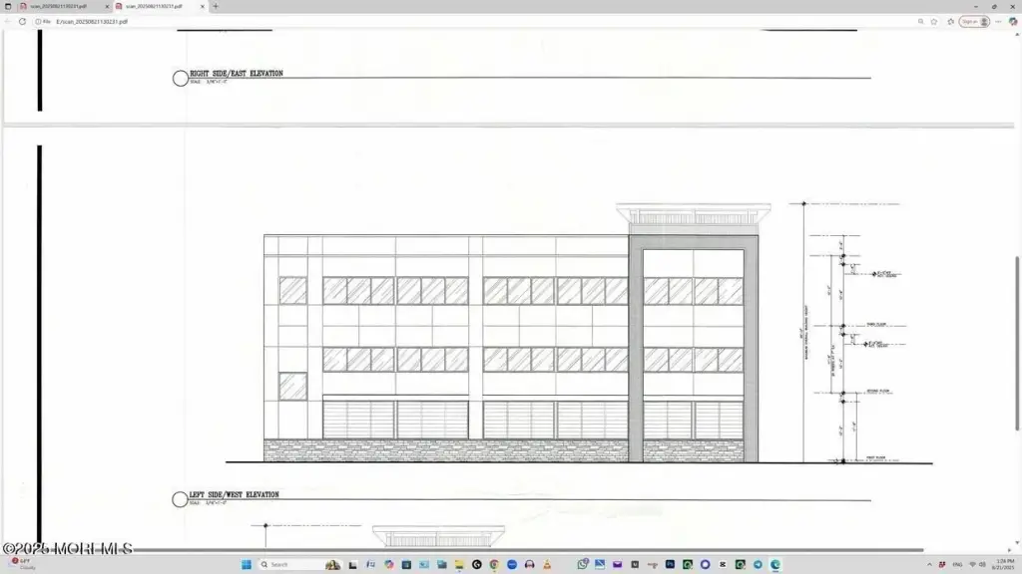
Task: Launch VLC from the taskbar
Action: pyautogui.click(x=545, y=564)
